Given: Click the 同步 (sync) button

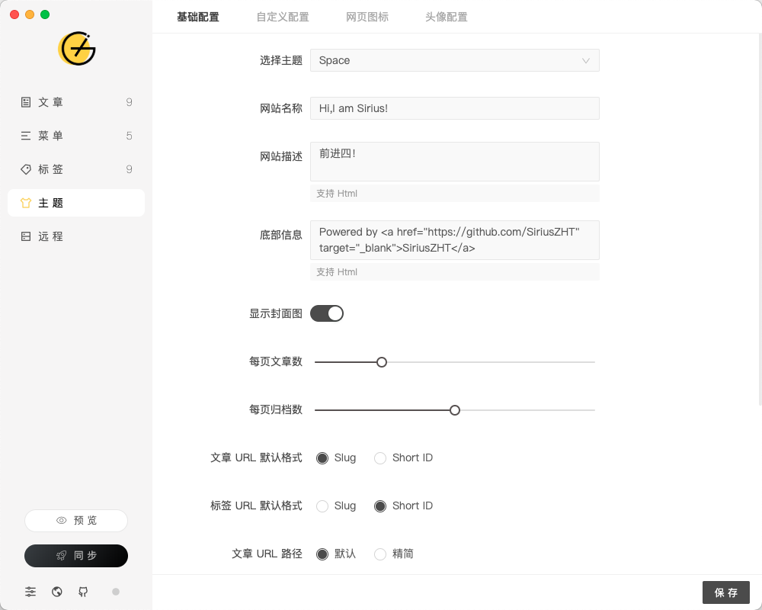Looking at the screenshot, I should click(76, 556).
